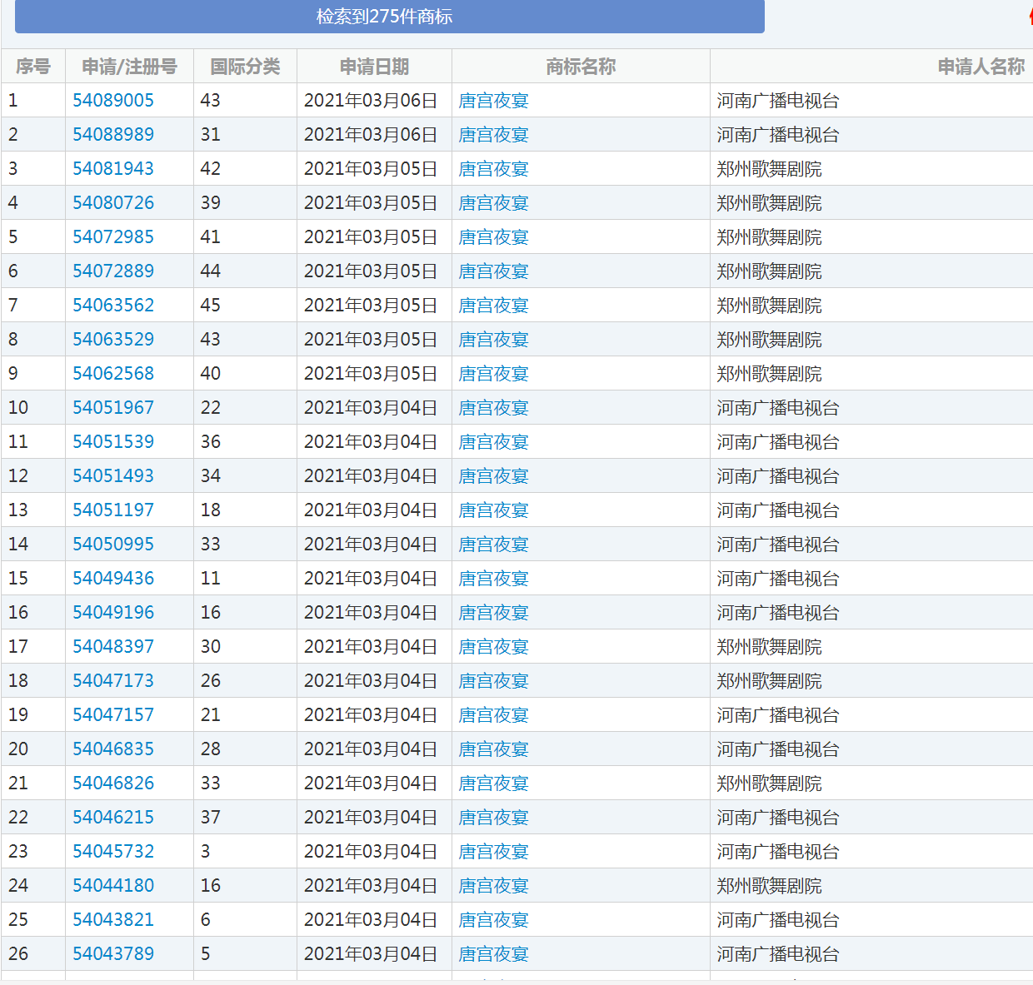Image resolution: width=1033 pixels, height=985 pixels.
Task: Open 唐宫夜宴 trademark in row 14
Action: tap(494, 545)
